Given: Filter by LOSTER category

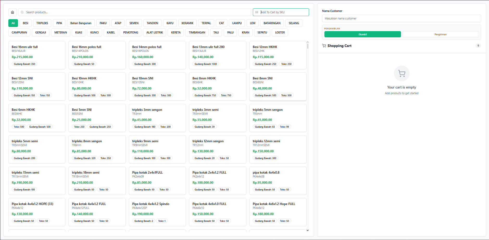Looking at the screenshot, I should [280, 32].
